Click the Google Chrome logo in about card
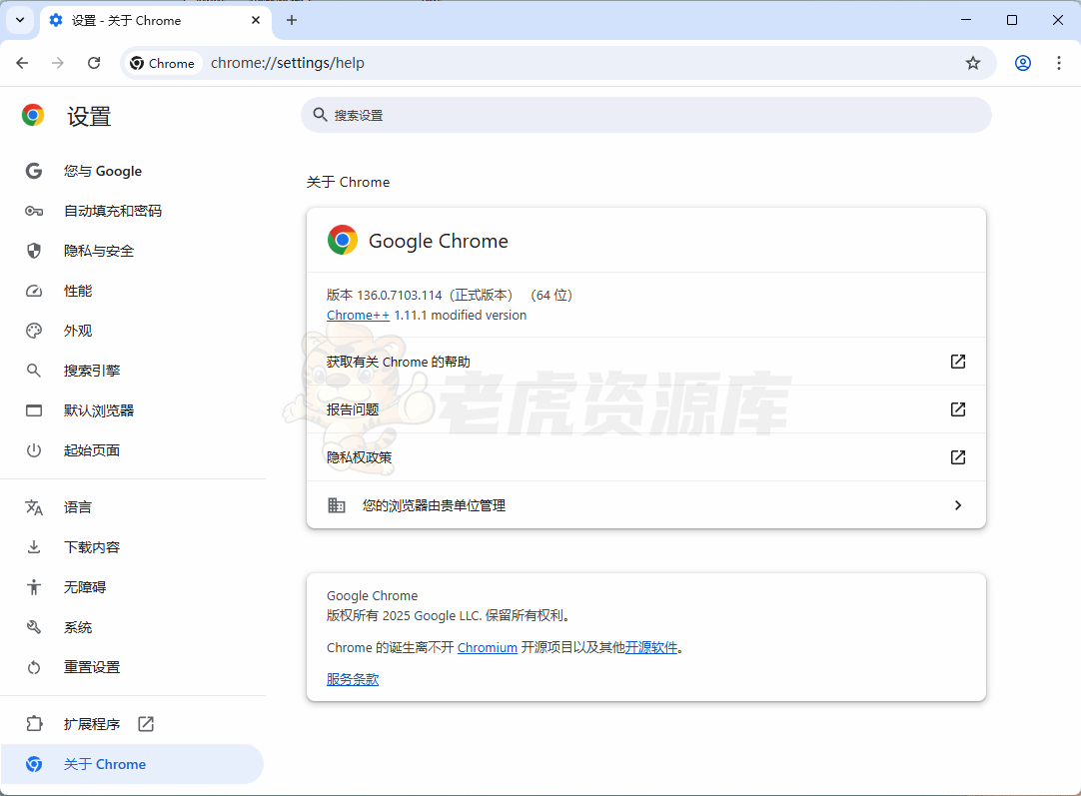The image size is (1081, 796). 343,240
